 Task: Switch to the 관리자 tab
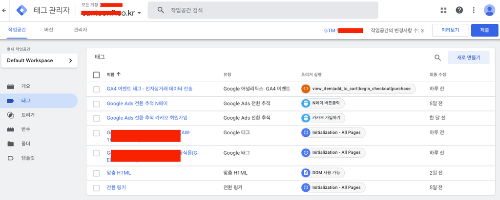pyautogui.click(x=80, y=30)
